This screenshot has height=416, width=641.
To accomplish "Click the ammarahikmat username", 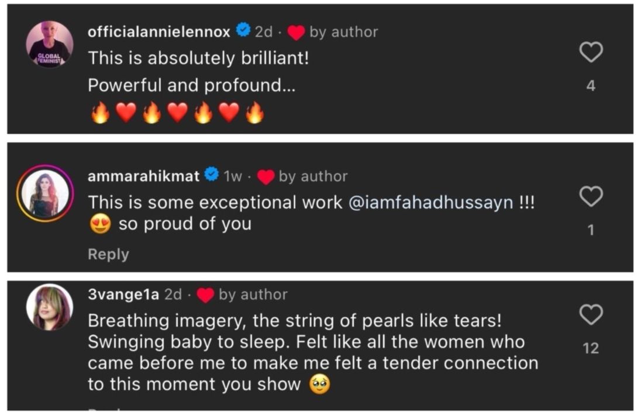I will [144, 176].
